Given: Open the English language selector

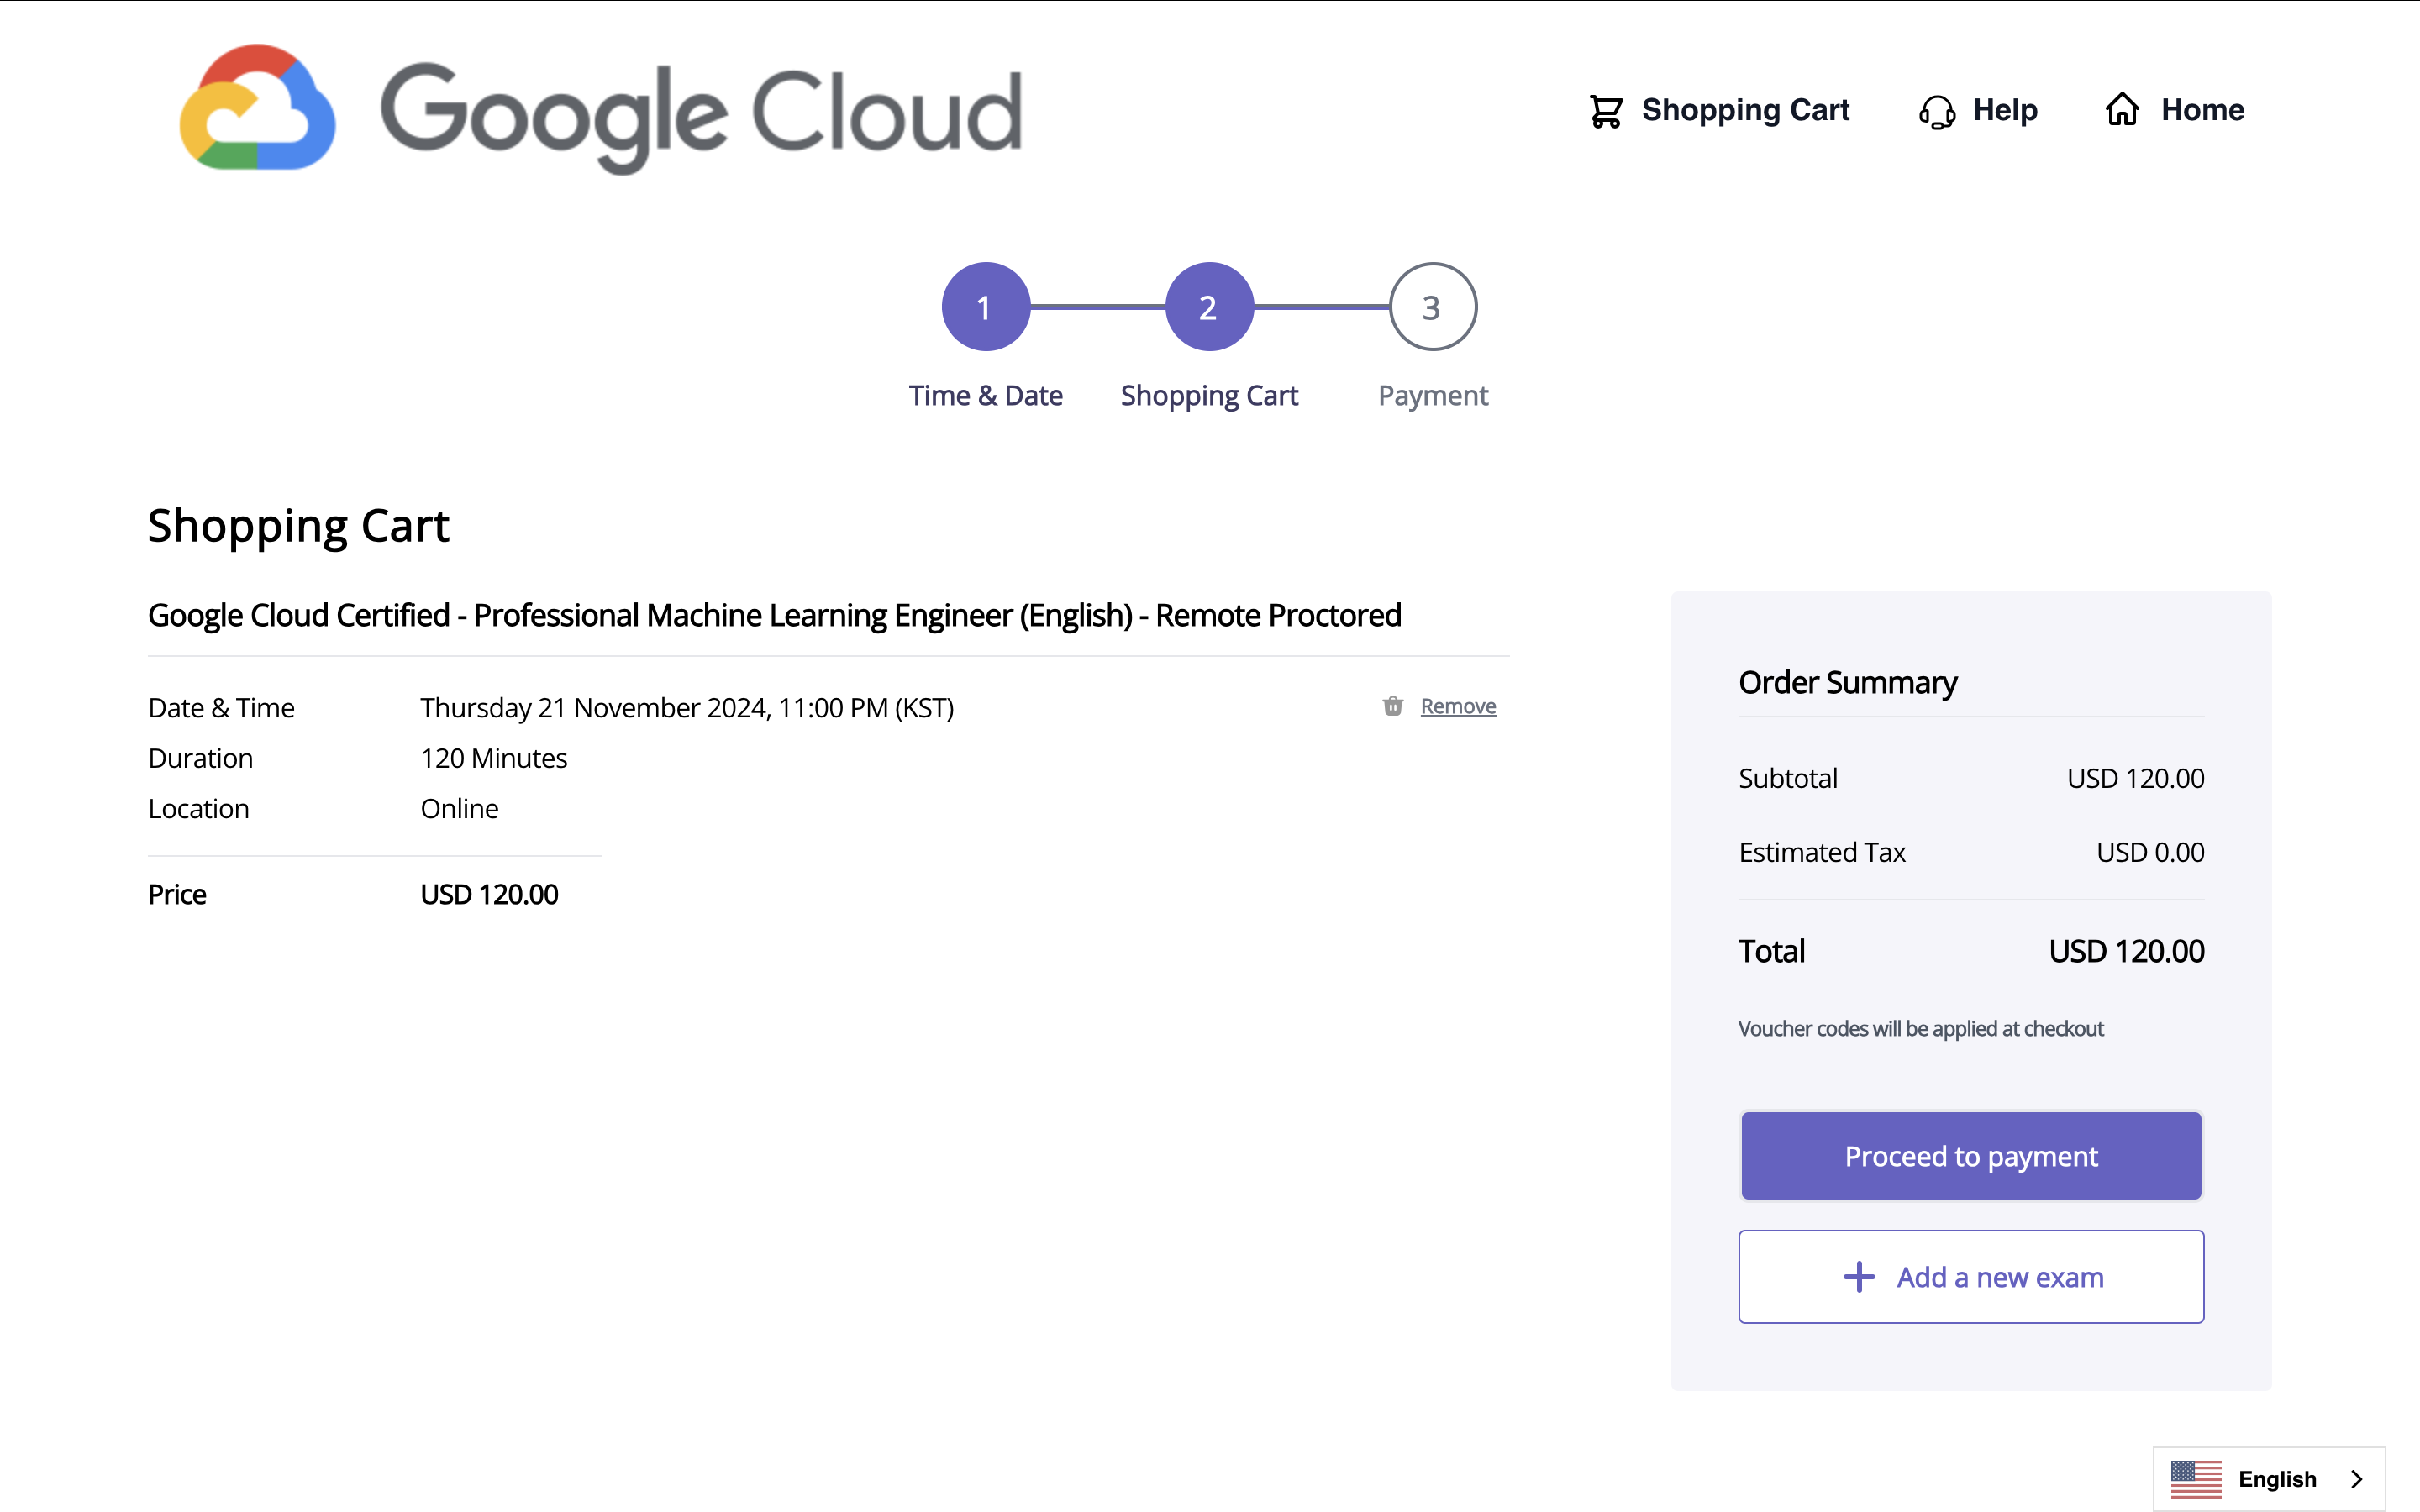Looking at the screenshot, I should click(x=2276, y=1479).
